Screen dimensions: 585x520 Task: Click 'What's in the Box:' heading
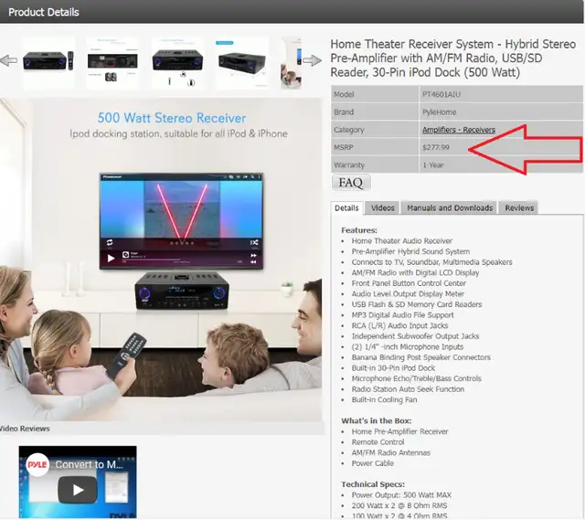pyautogui.click(x=376, y=420)
